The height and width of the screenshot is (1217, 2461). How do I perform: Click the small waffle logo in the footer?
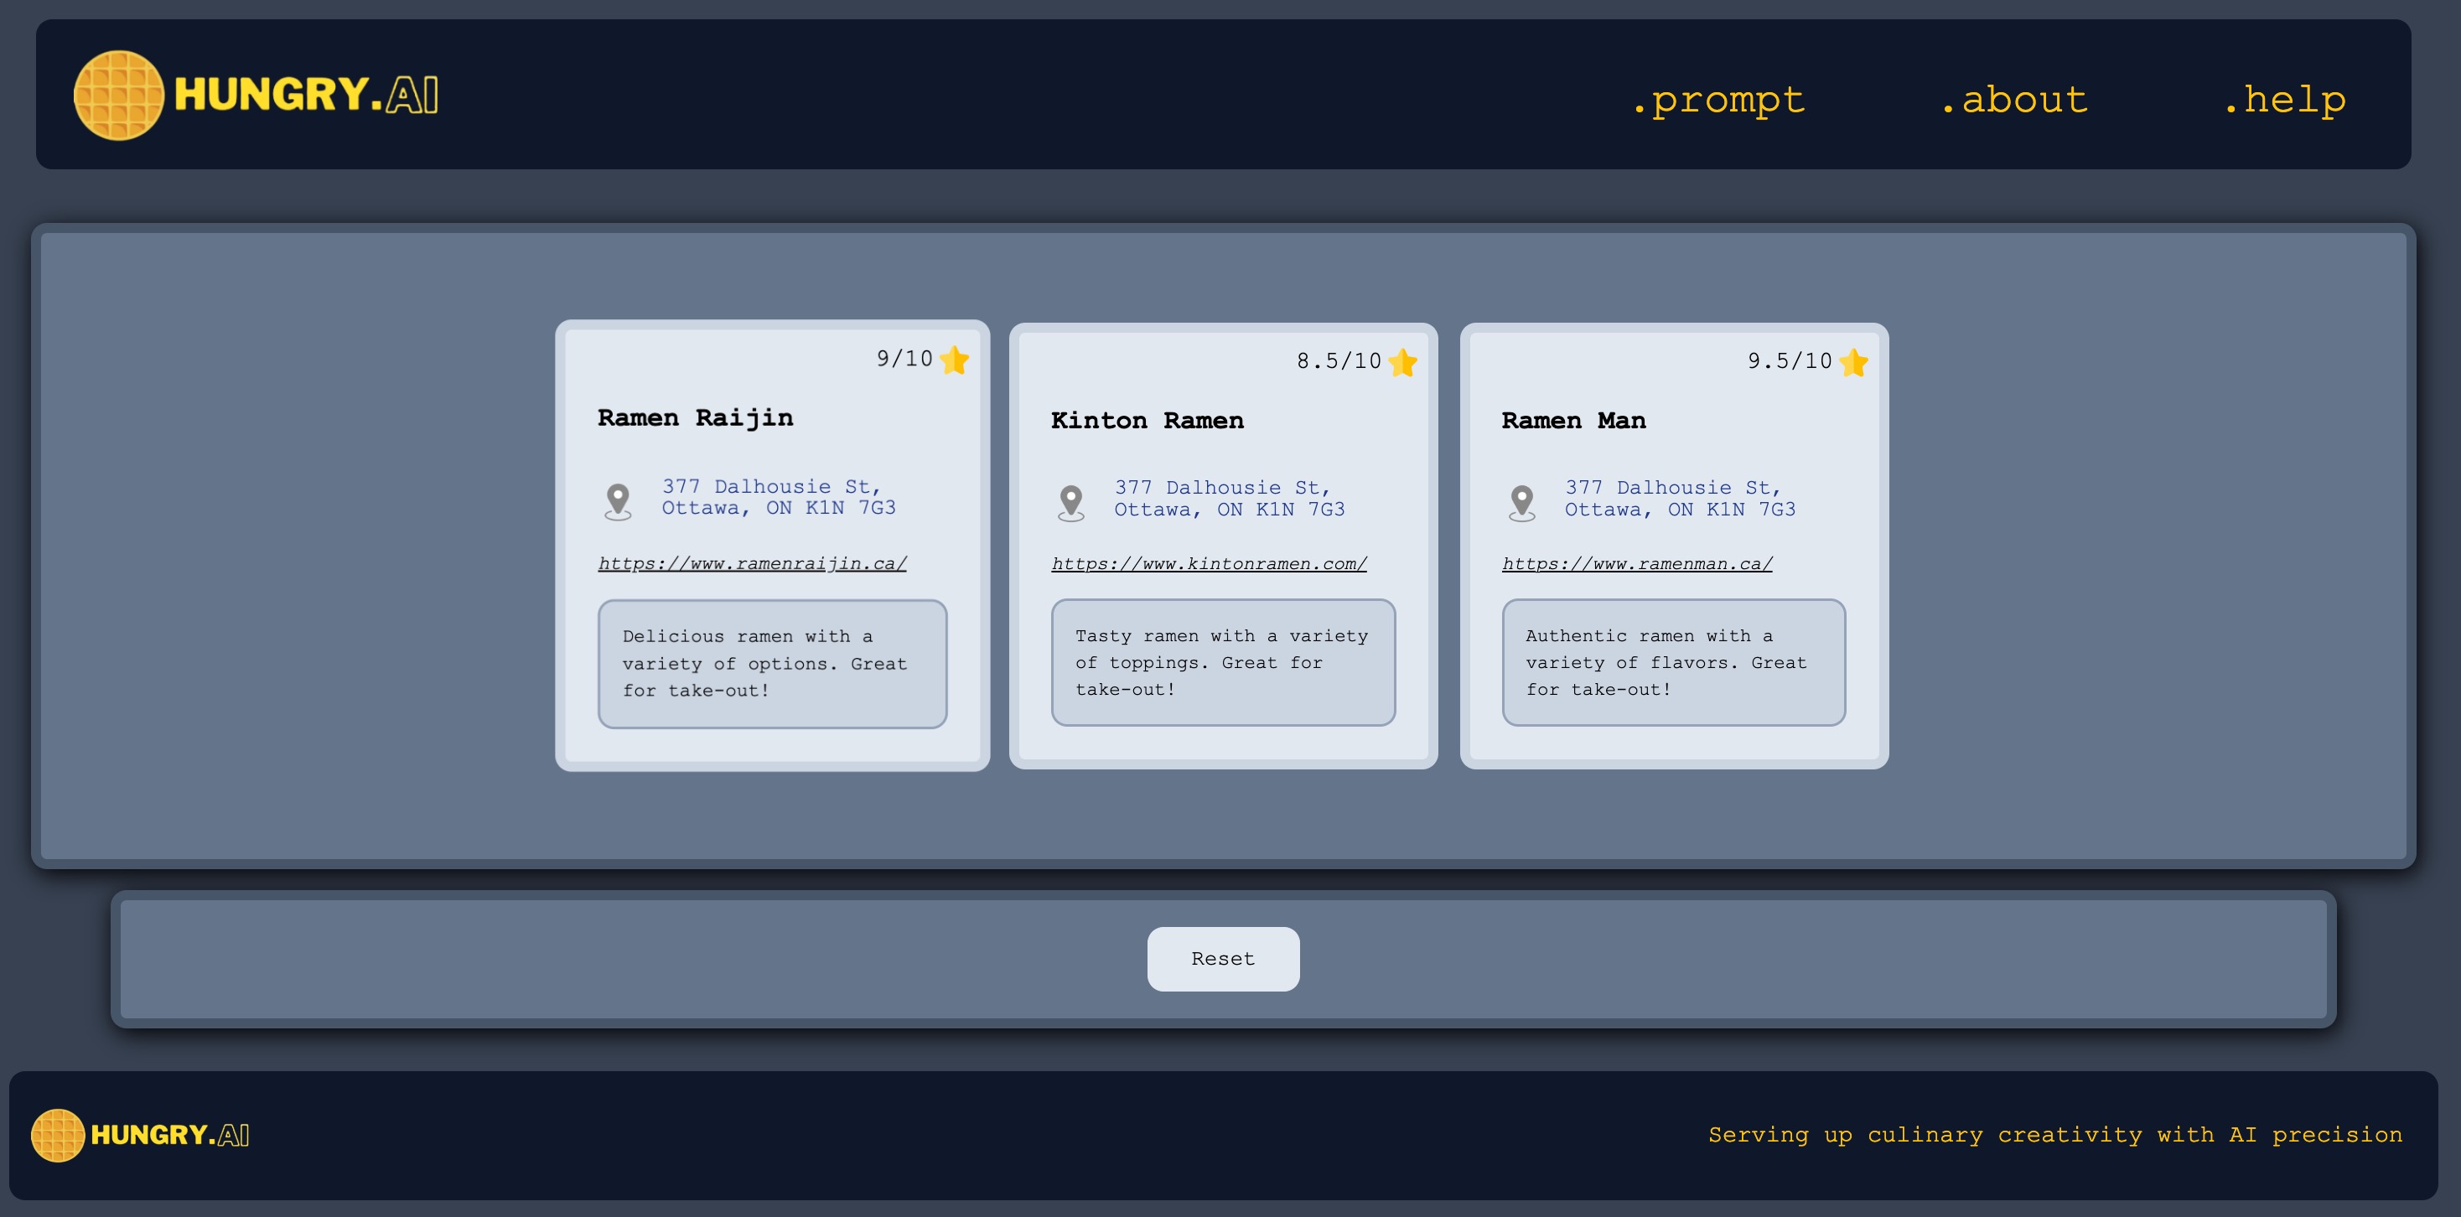point(57,1135)
